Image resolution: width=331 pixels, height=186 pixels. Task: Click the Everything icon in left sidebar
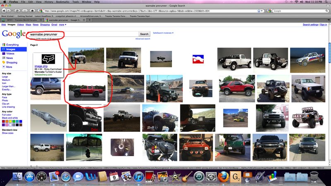4,45
